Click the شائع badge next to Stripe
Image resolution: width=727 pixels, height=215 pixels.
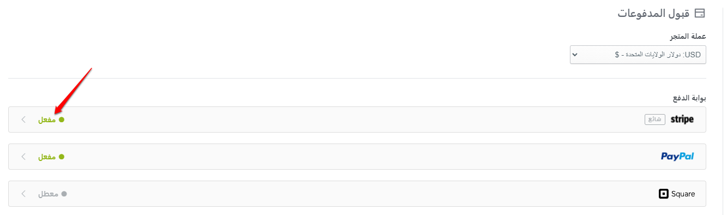pos(655,120)
